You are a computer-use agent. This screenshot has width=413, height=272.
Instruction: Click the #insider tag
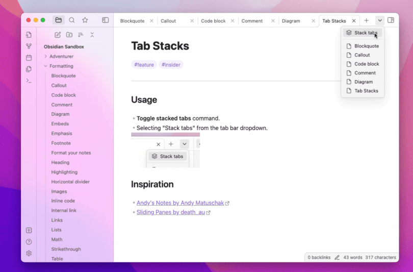pos(171,65)
